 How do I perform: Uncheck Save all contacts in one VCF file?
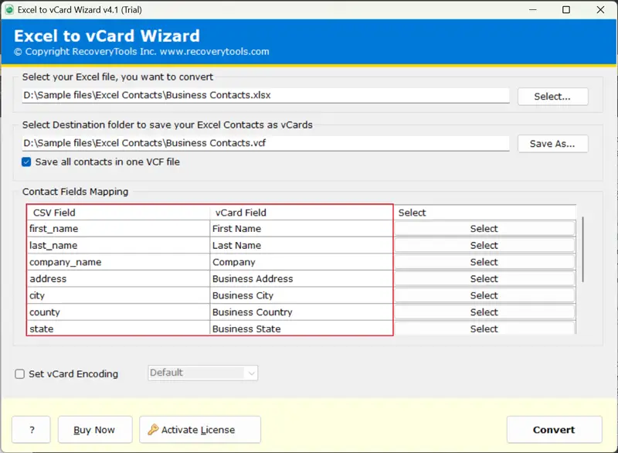tap(27, 162)
